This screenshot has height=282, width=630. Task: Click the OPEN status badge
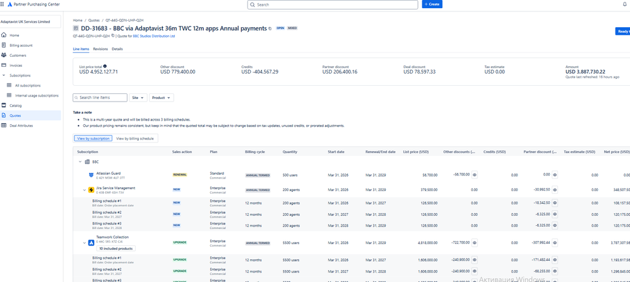(x=280, y=28)
